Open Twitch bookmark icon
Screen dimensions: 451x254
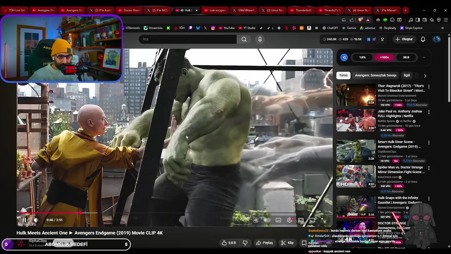coord(191,28)
